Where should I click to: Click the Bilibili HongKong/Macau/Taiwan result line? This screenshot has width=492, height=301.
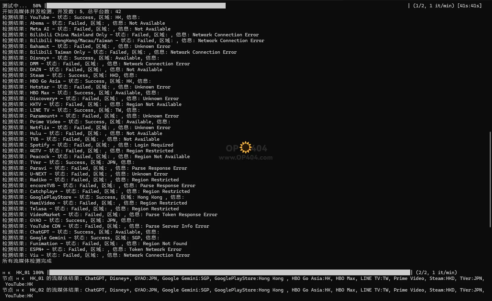(133, 41)
